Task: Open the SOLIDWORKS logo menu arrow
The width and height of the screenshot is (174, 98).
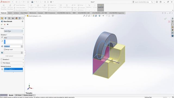Action: click(12, 2)
